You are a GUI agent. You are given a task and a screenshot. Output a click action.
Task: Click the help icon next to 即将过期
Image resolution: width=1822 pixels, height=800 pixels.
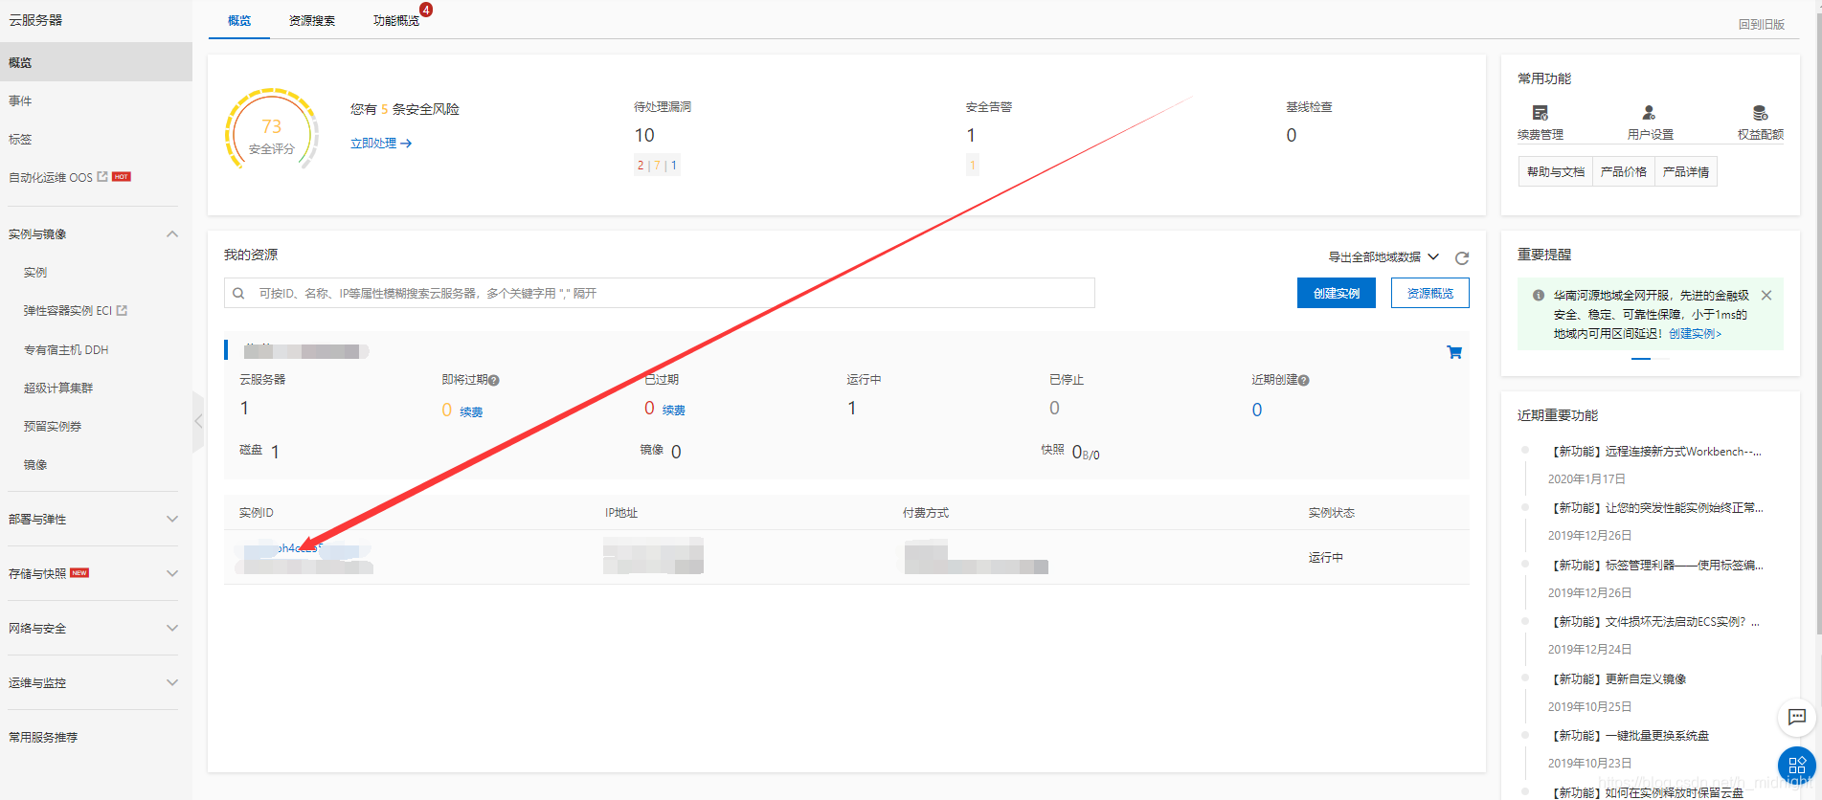pos(494,380)
